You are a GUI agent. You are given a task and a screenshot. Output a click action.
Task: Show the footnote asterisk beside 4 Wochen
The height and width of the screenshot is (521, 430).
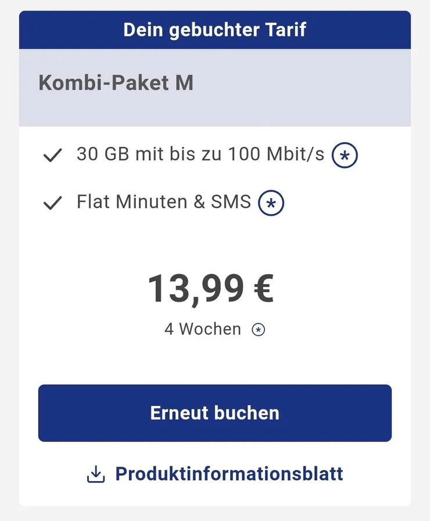click(x=258, y=330)
